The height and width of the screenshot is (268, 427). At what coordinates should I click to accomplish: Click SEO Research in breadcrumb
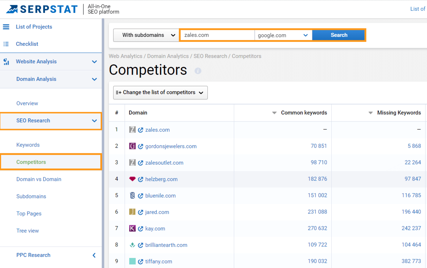tap(210, 56)
